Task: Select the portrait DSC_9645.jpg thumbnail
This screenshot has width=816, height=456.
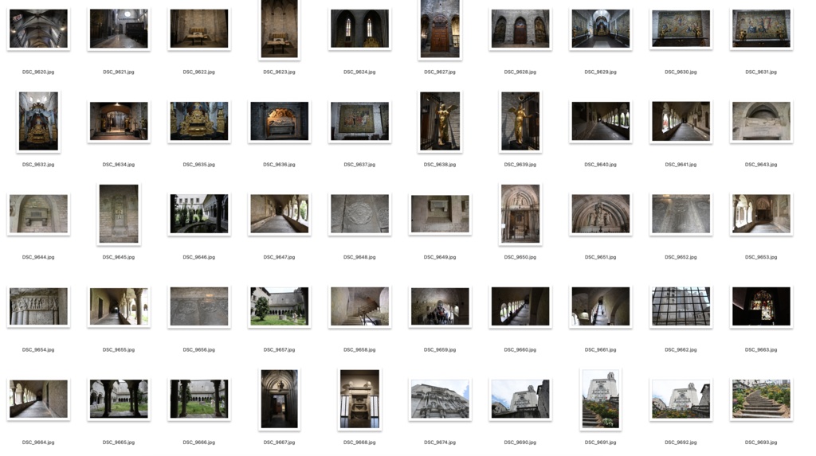Action: click(119, 214)
